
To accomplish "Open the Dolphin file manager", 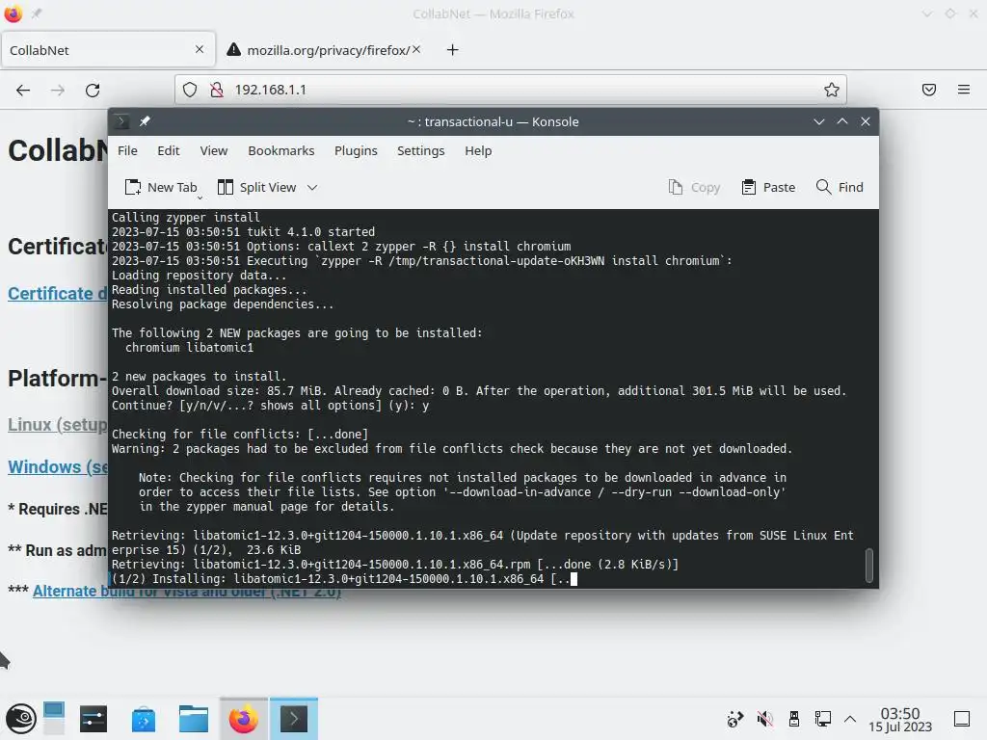I will tap(193, 719).
